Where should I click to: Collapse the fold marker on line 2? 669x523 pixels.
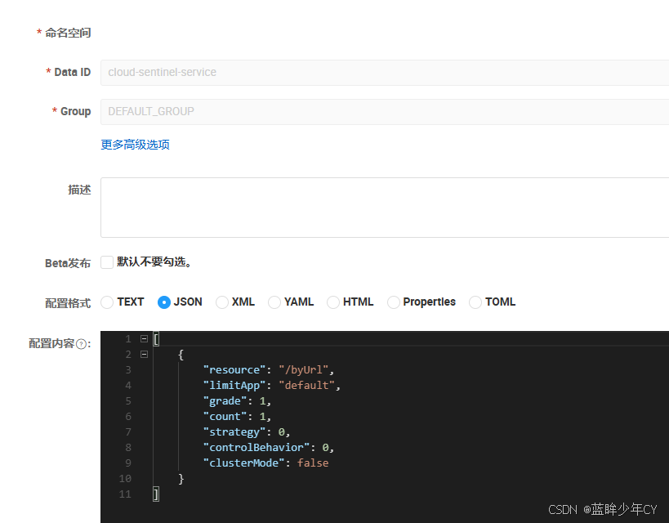click(145, 355)
